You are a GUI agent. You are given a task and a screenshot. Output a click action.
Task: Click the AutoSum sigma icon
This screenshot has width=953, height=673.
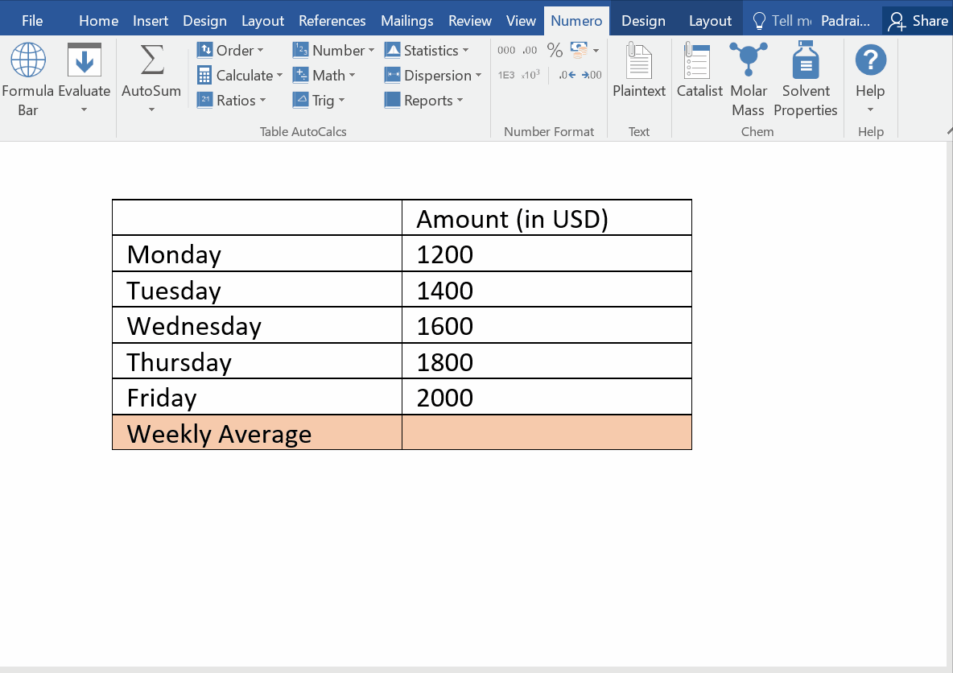tap(151, 60)
